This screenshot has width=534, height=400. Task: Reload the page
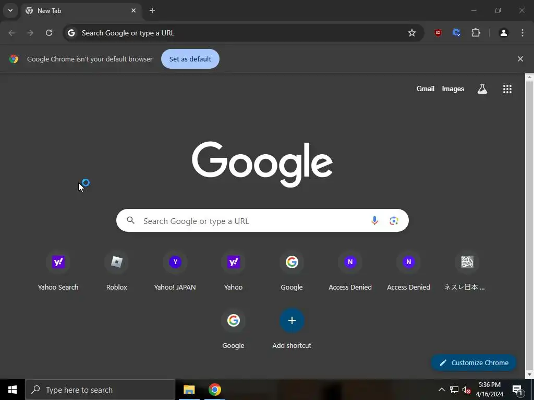(49, 33)
